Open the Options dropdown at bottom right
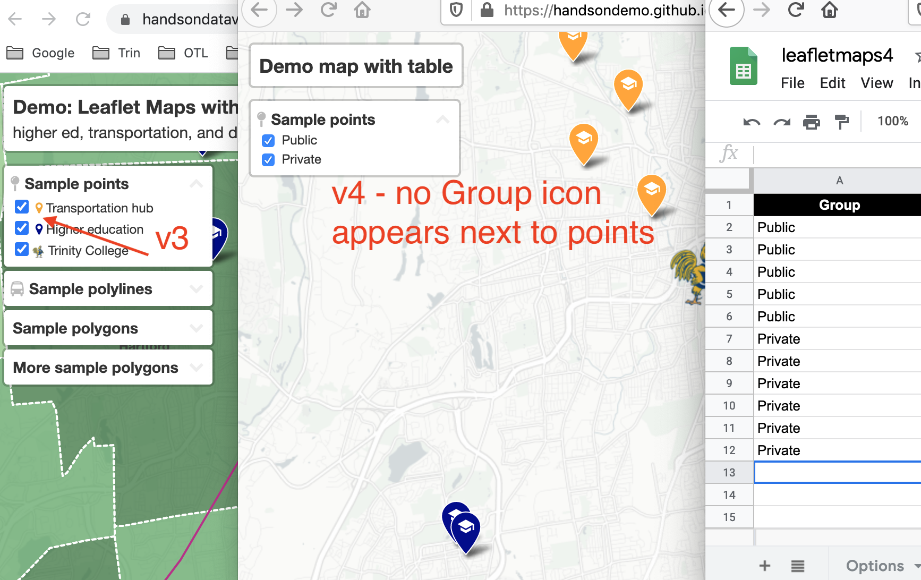Screen dimensions: 921x580 [x=874, y=566]
